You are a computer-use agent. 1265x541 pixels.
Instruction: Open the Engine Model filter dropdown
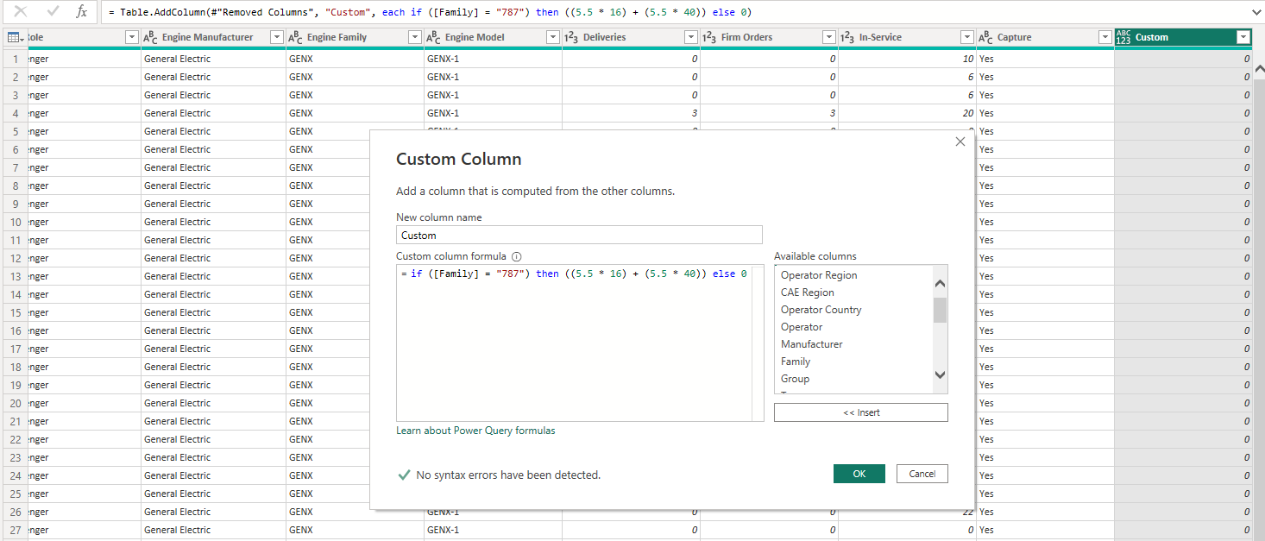pos(552,37)
